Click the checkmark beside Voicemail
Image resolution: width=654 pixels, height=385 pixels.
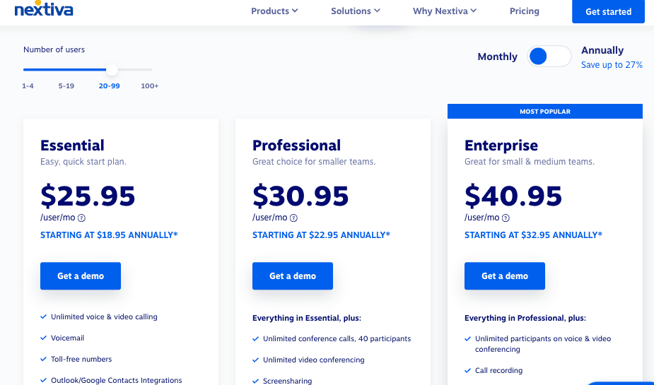(x=44, y=338)
